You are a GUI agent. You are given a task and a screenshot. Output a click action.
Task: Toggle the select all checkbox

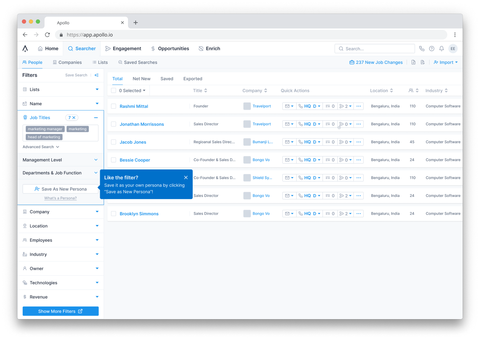pyautogui.click(x=113, y=91)
